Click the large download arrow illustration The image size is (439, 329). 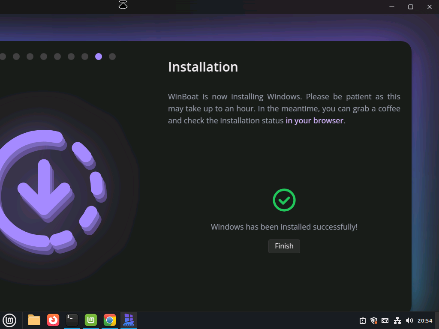pos(44,188)
